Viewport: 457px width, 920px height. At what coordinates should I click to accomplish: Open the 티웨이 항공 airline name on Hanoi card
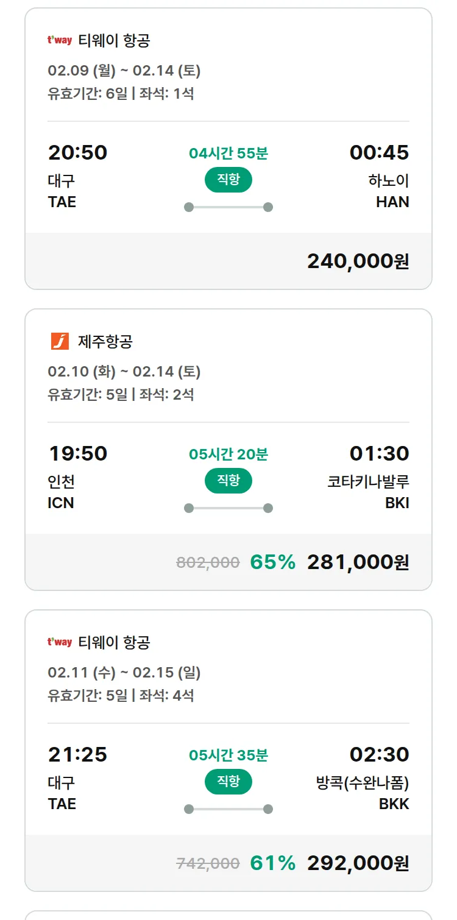[x=114, y=41]
